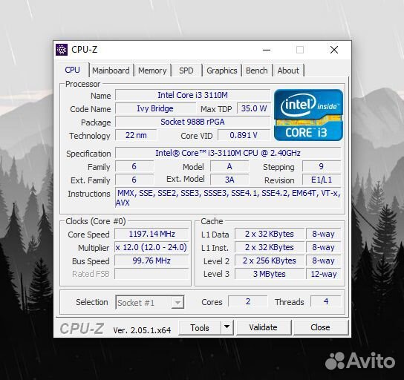Viewport: 404px width, 380px height.
Task: Click the processor Name field
Action: (x=193, y=95)
